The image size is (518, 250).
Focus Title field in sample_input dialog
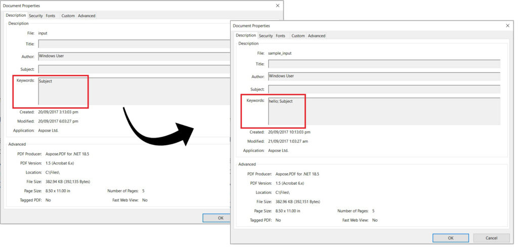383,64
